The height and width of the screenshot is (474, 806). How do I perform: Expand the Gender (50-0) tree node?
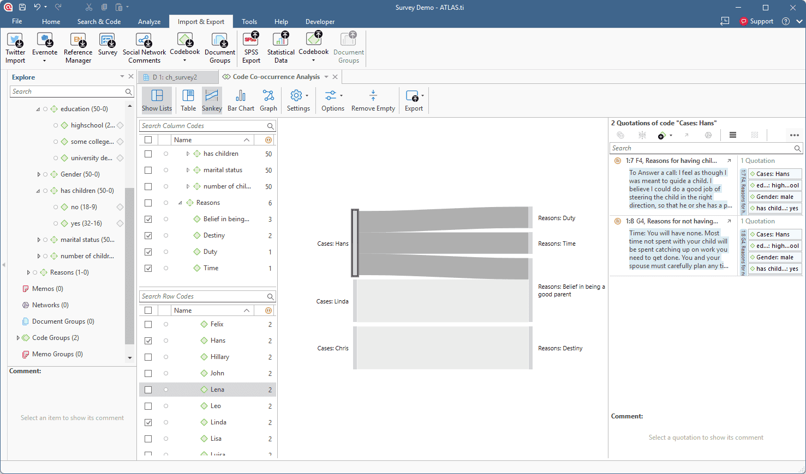tap(38, 174)
